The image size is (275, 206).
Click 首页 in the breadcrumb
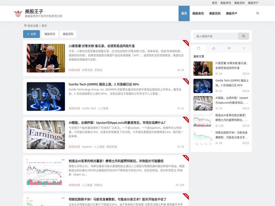tap(44, 26)
